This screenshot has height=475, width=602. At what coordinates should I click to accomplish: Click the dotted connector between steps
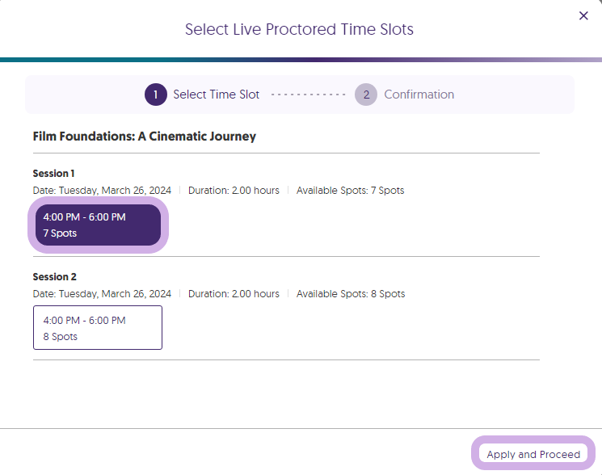click(x=308, y=95)
